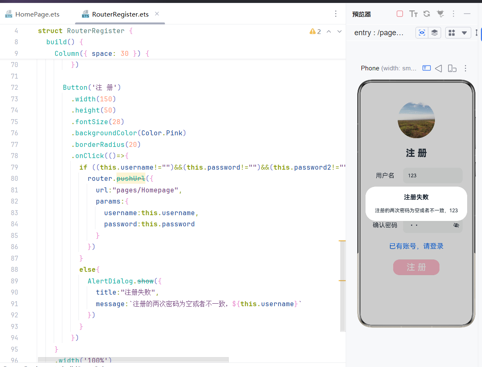The image size is (482, 367).
Task: Click the editor horizontal scrollbar
Action: tap(133, 360)
